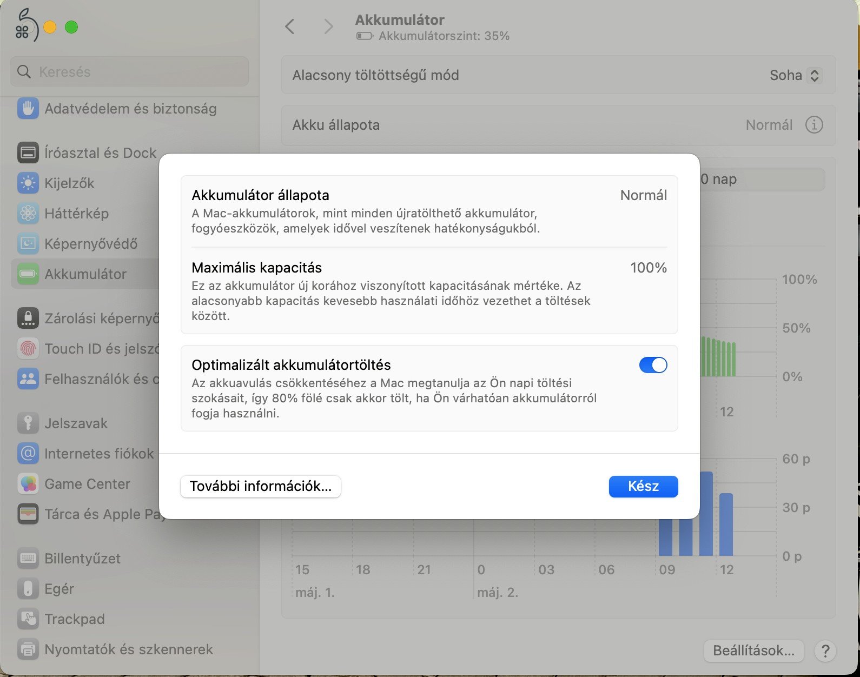This screenshot has width=860, height=677.
Task: Select Game Center in sidebar
Action: (87, 484)
